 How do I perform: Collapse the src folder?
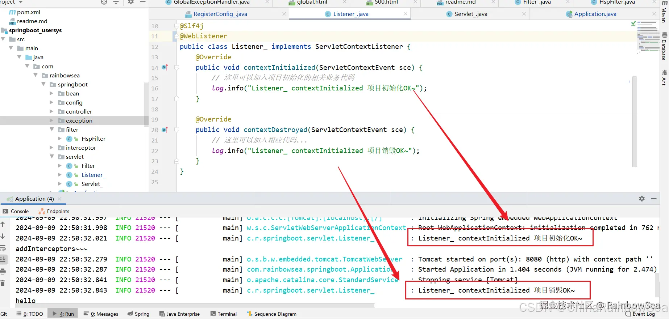(3, 39)
